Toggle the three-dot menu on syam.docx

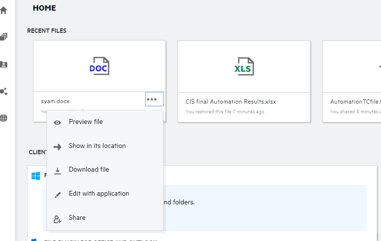(152, 99)
